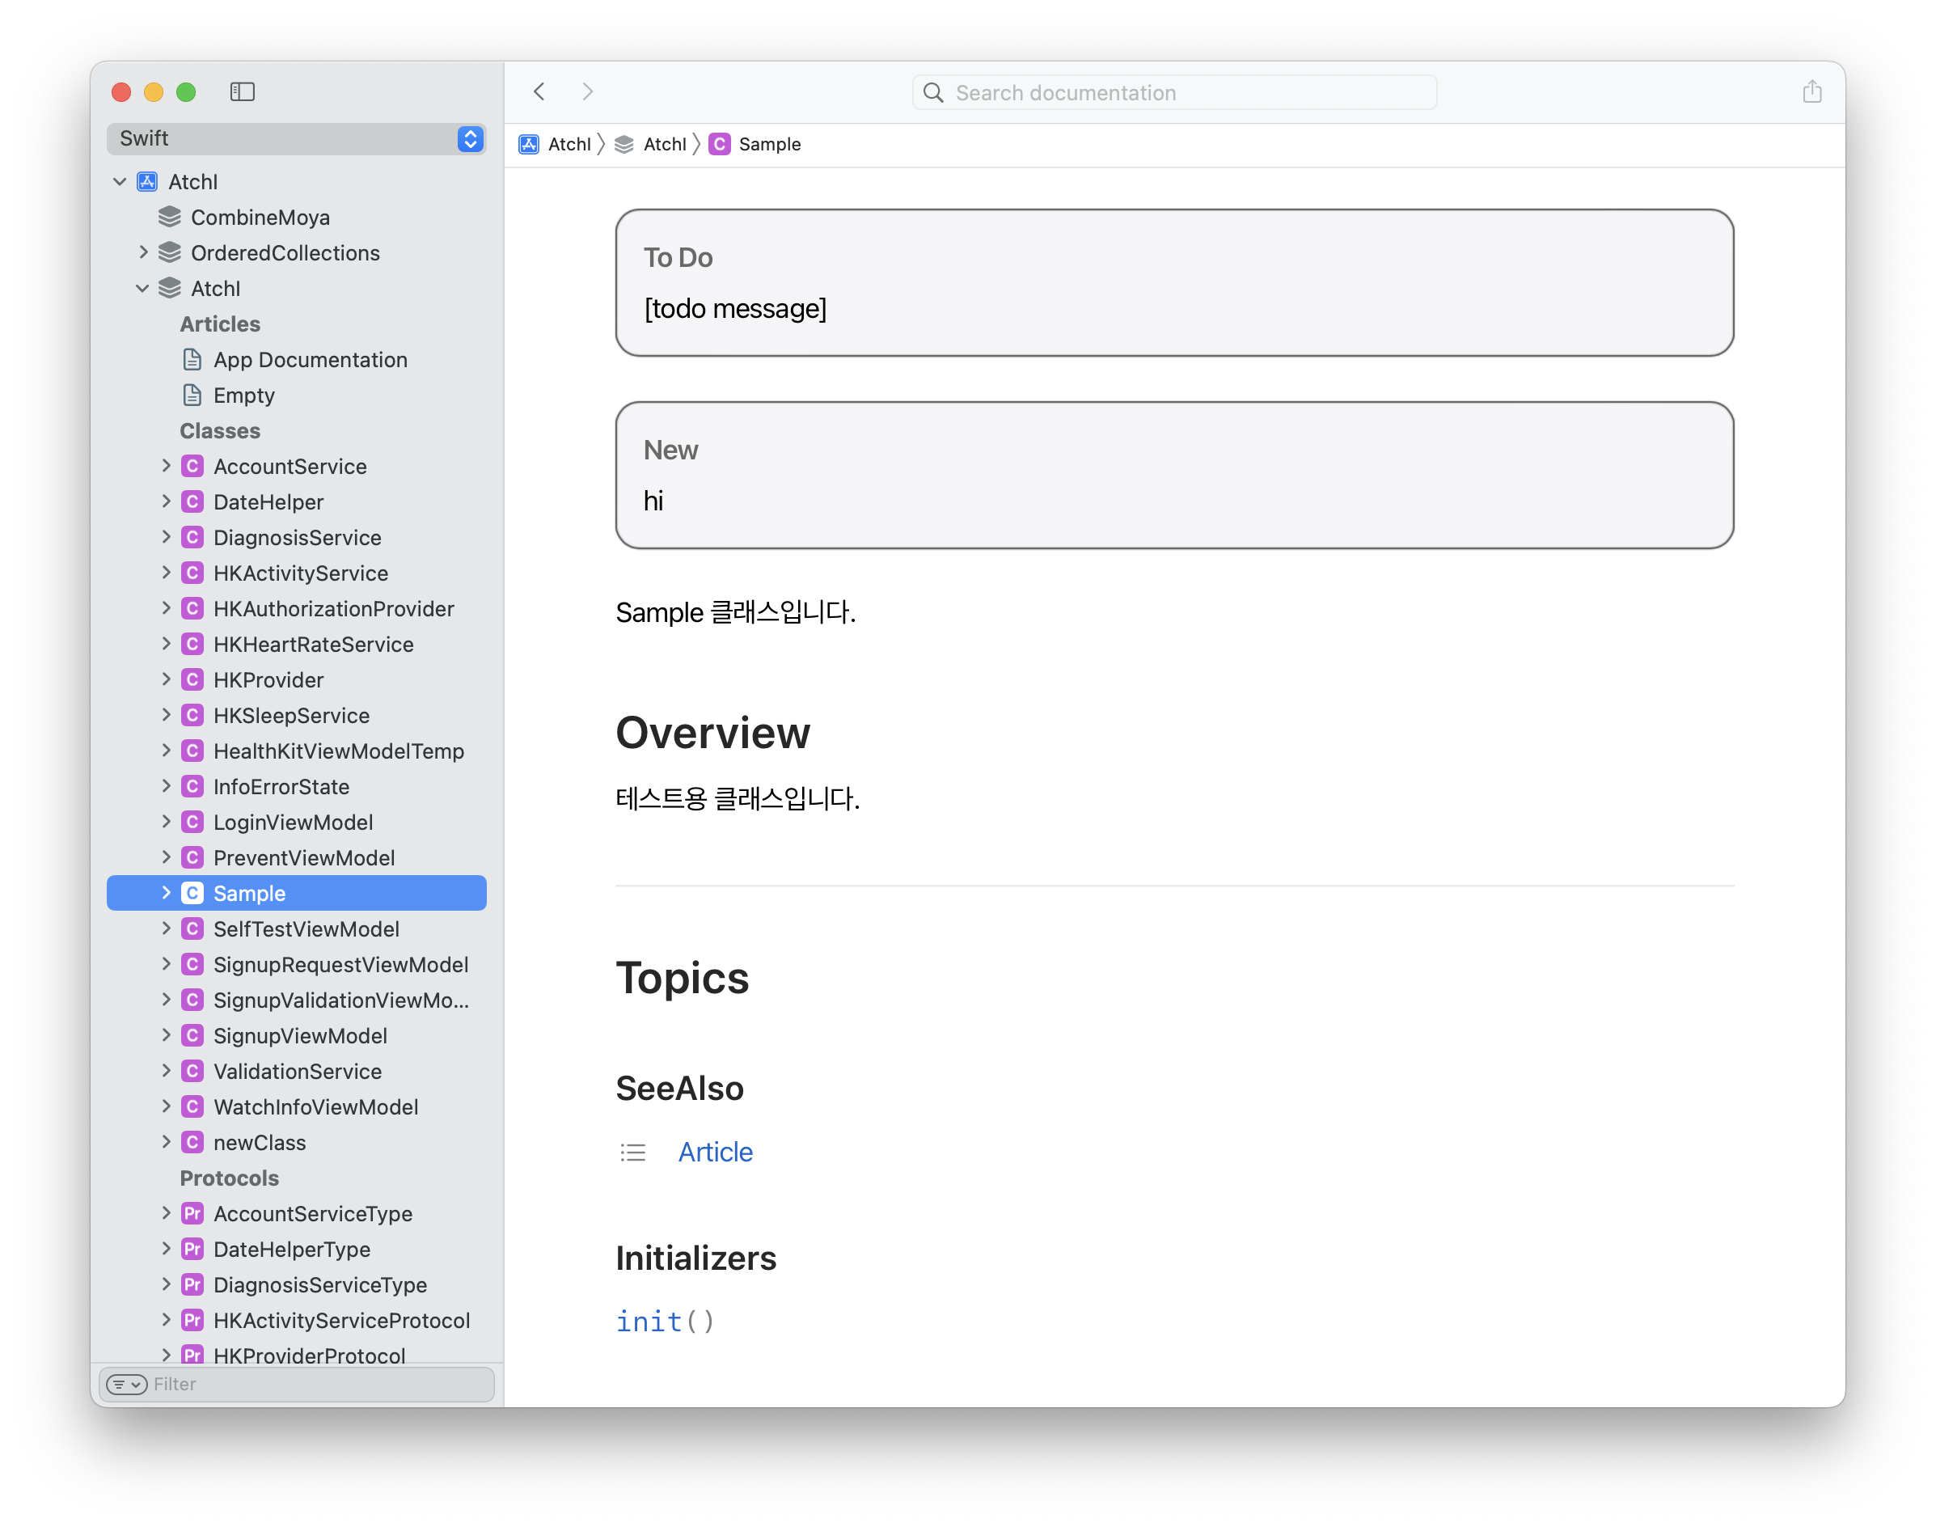Open the Swift language dropdown
The image size is (1936, 1527).
click(x=470, y=138)
